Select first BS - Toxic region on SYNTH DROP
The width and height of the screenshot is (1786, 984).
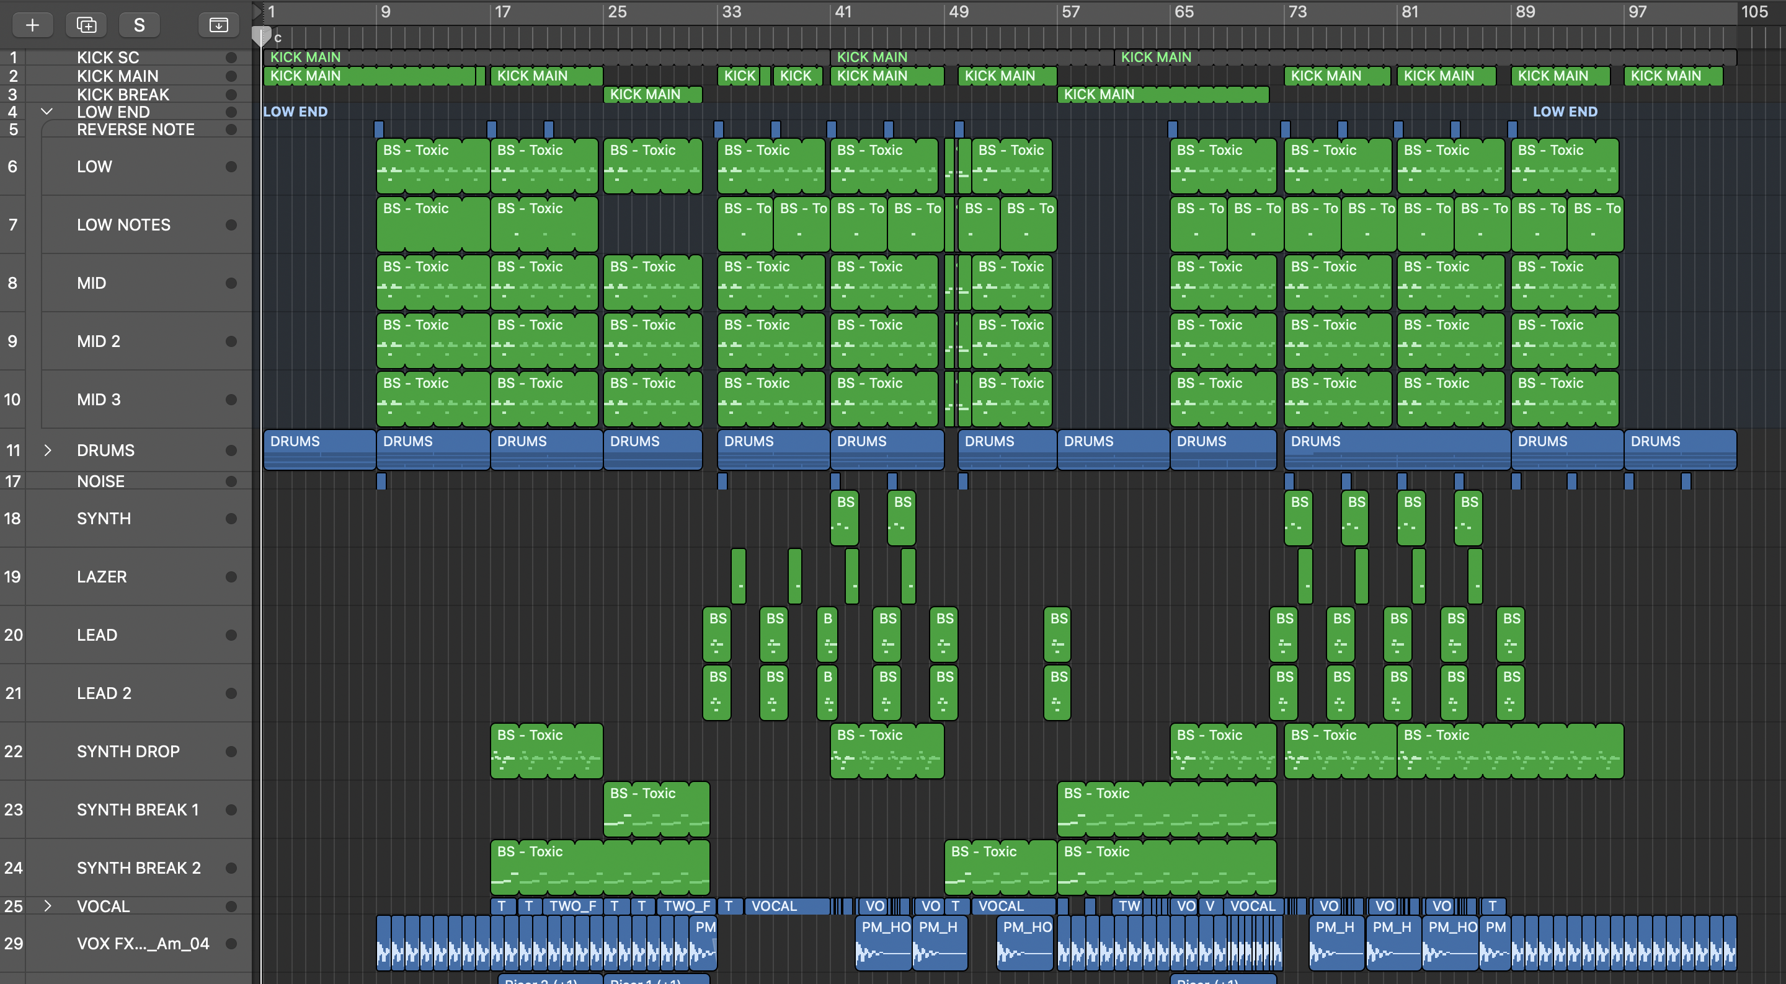coord(546,751)
